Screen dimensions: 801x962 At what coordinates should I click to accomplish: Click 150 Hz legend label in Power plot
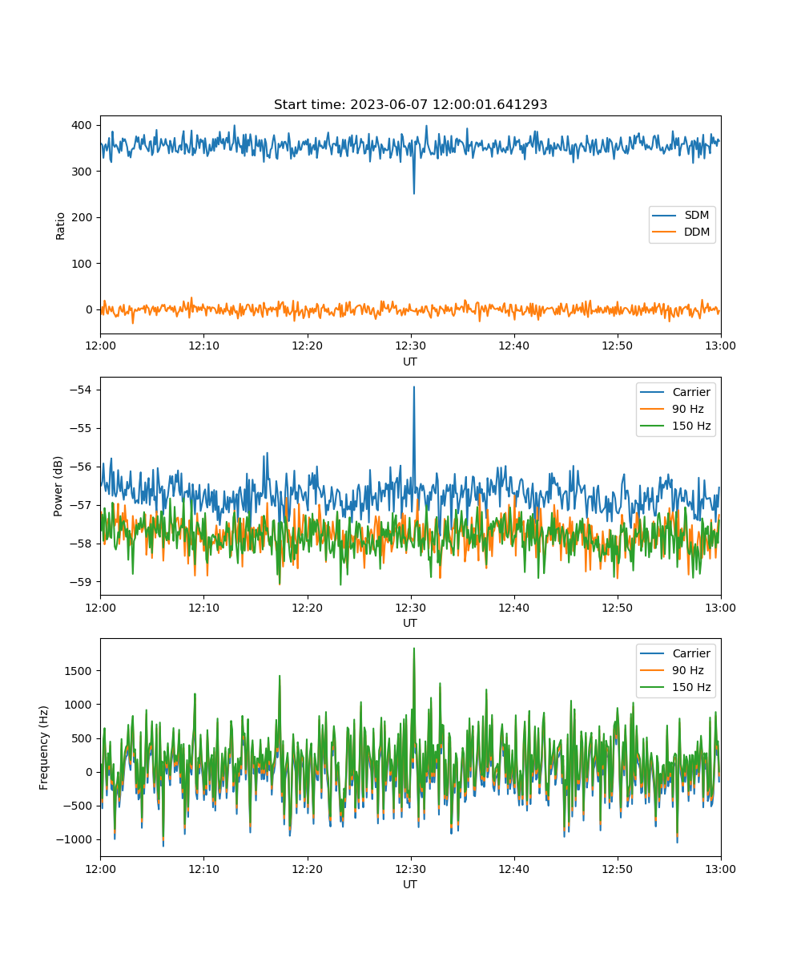[691, 426]
